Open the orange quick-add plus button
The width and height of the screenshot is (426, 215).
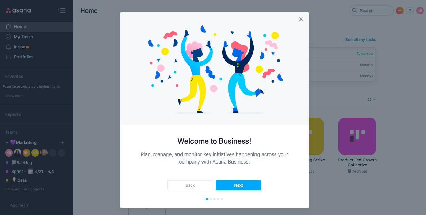[400, 11]
